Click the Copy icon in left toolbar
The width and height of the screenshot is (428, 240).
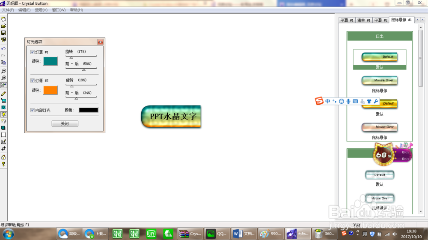(x=3, y=62)
